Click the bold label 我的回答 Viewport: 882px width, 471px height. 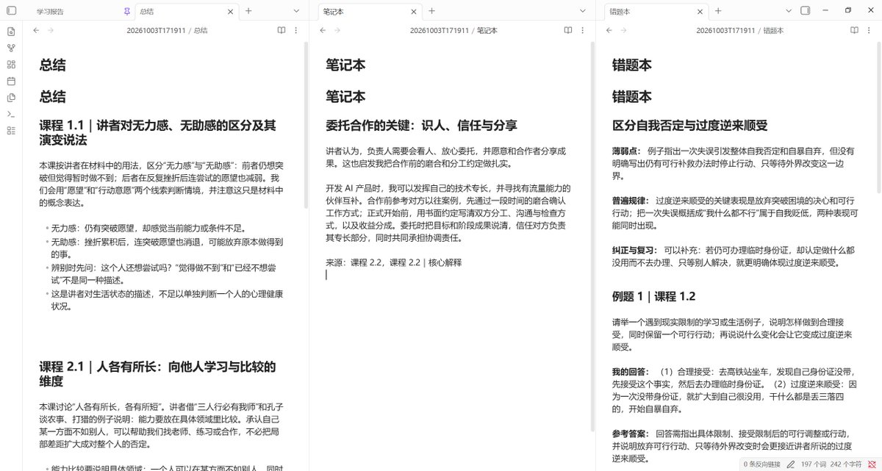631,371
